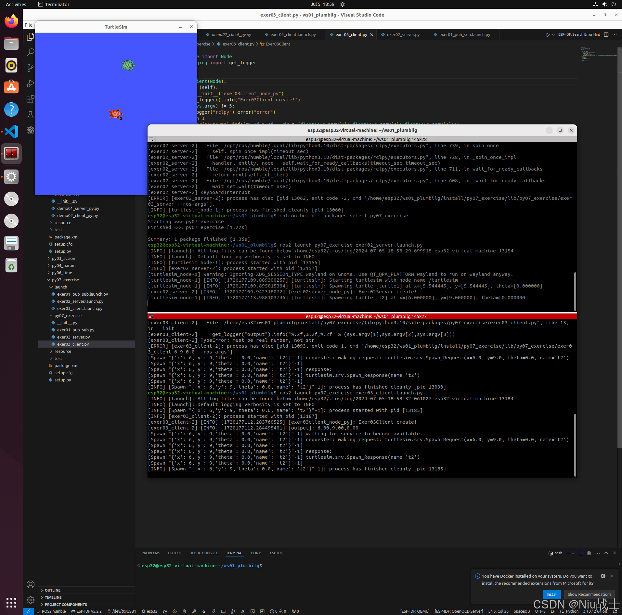Open the launch profile dropdown next to plus
The image size is (622, 615).
pos(573,553)
